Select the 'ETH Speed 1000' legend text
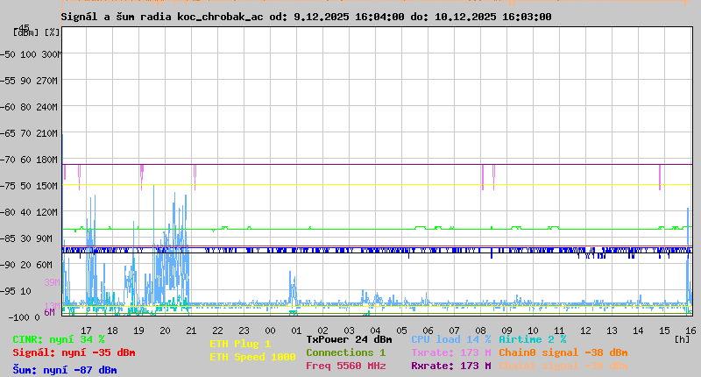701x377 pixels. tap(252, 357)
